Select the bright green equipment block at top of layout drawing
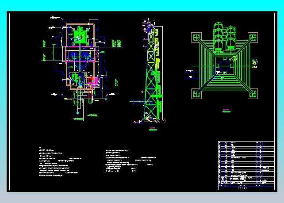The image size is (284, 203). point(80,36)
